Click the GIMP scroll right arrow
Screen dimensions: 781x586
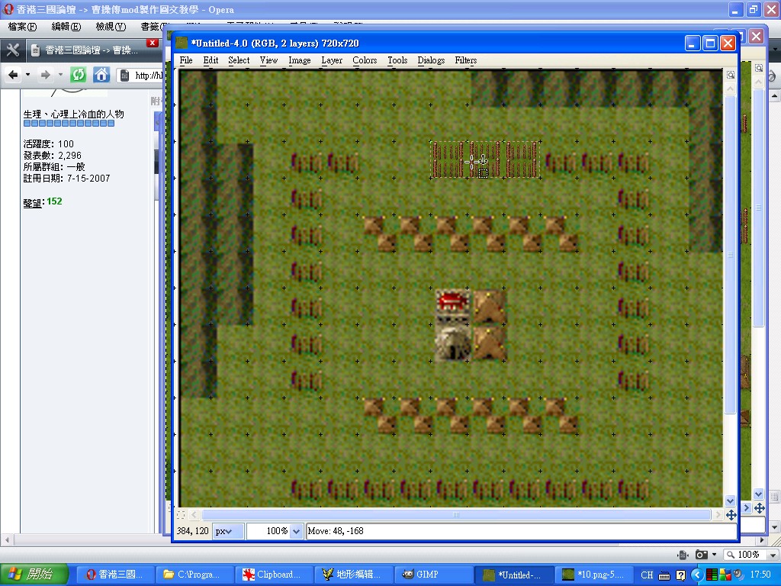[x=718, y=515]
